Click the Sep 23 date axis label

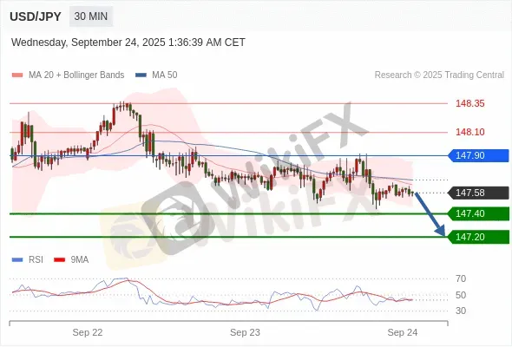245,332
